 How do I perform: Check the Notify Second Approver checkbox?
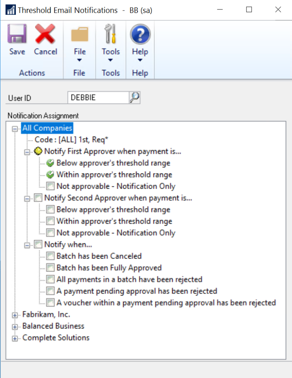[38, 198]
